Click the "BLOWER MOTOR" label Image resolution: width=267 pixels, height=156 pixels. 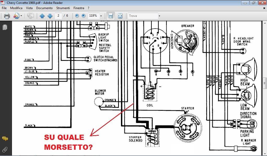(100, 92)
